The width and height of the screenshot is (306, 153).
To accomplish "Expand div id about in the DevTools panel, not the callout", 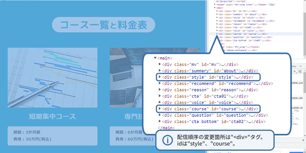I will tap(217, 14).
